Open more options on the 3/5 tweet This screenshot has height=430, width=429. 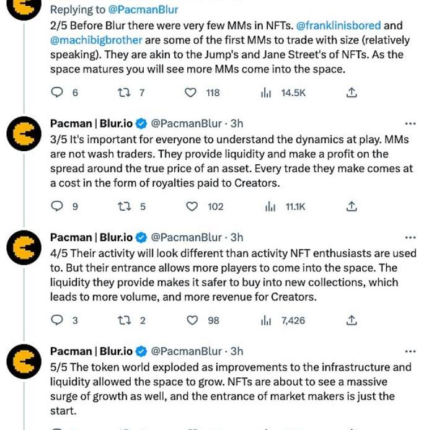(410, 124)
